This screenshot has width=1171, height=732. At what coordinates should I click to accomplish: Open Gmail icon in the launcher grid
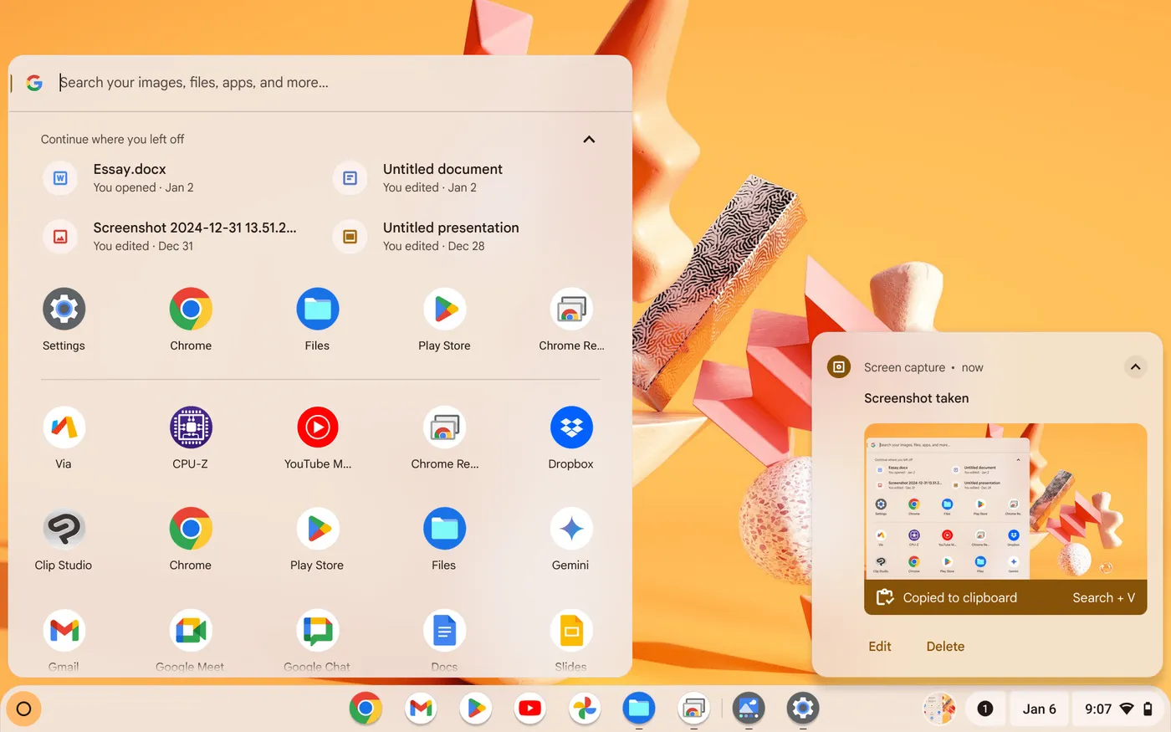64,631
